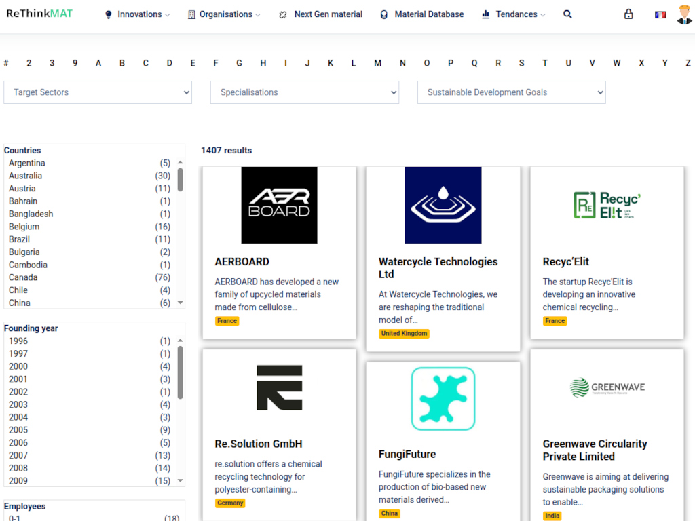Click the Next Gen material recycle icon

[x=283, y=15]
